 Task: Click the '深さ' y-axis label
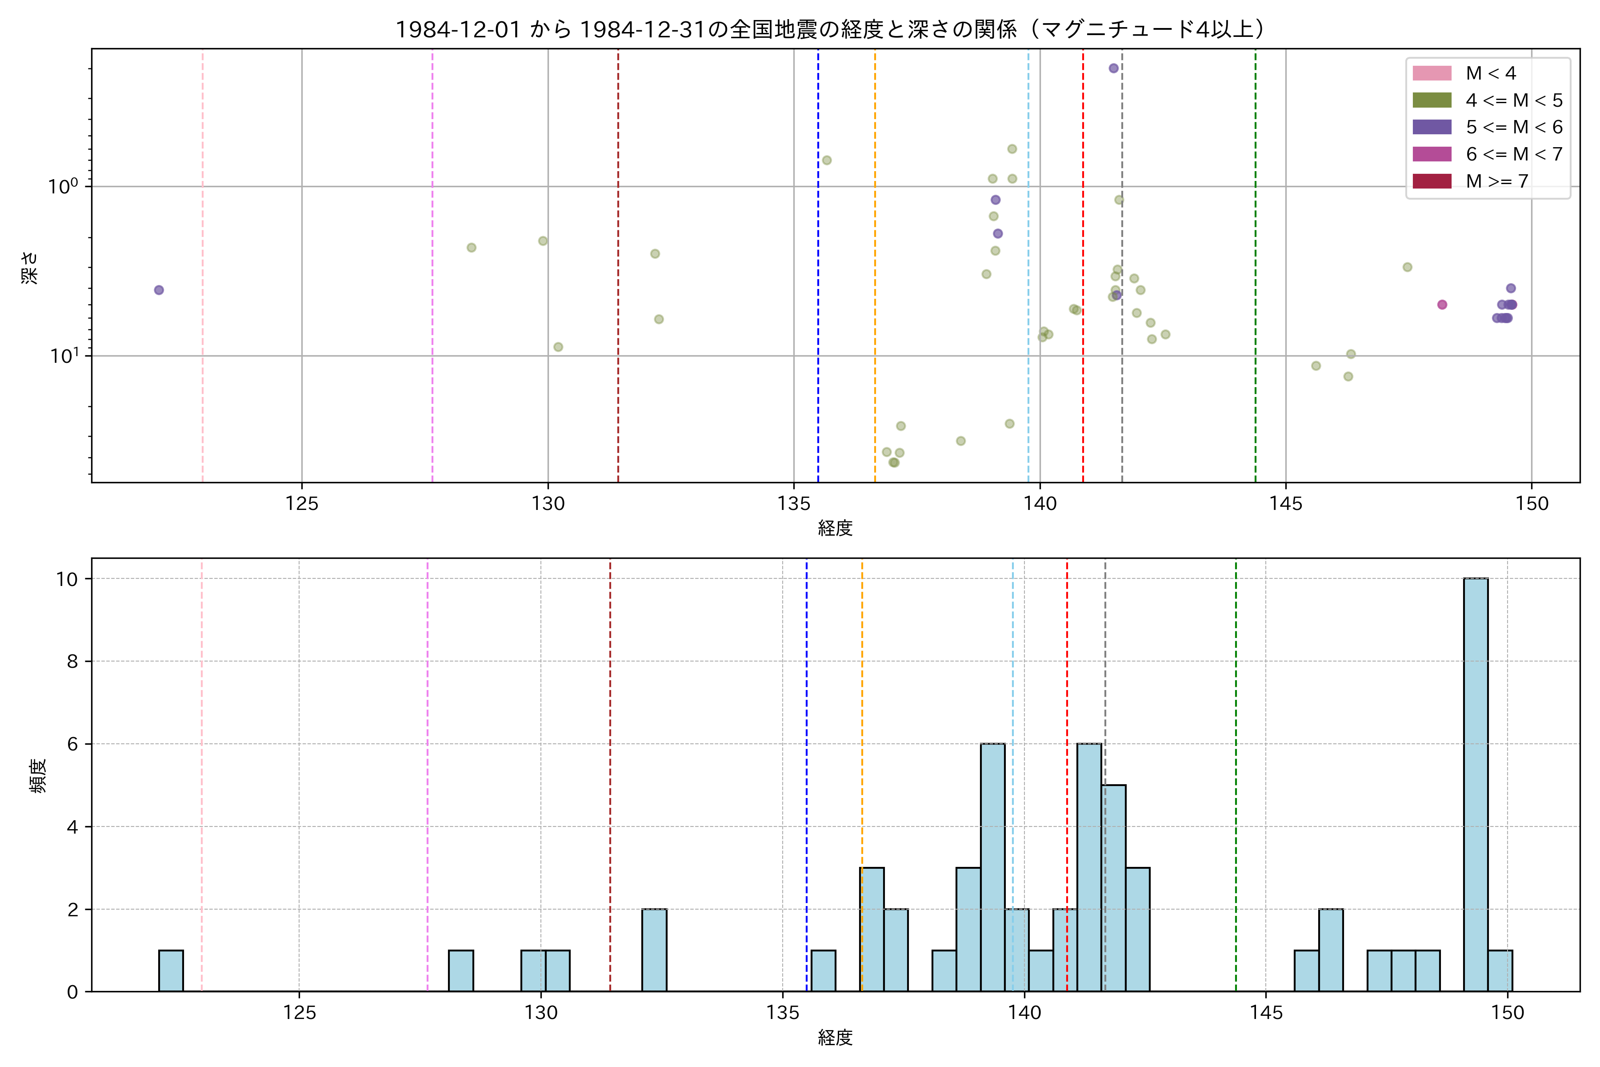30,268
